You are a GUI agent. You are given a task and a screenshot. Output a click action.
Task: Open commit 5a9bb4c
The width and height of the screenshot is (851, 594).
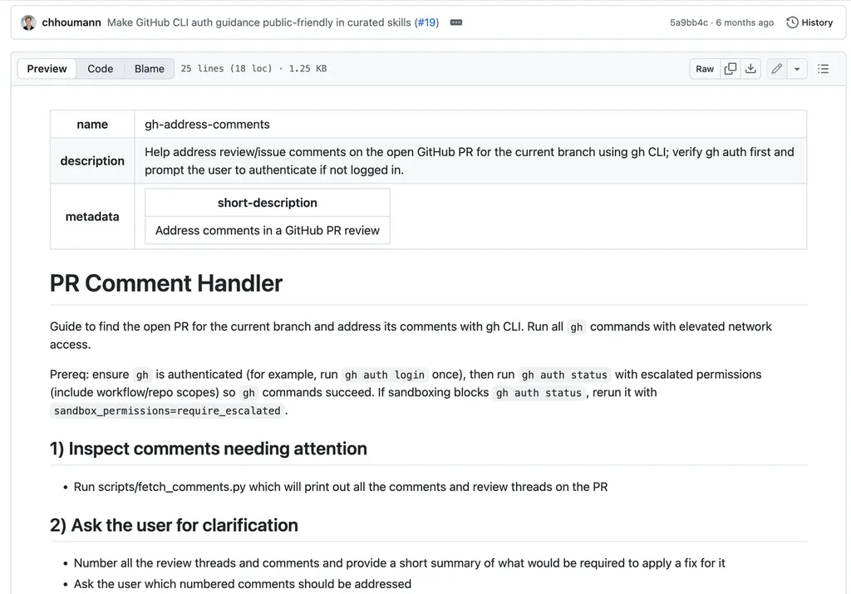[x=689, y=22]
